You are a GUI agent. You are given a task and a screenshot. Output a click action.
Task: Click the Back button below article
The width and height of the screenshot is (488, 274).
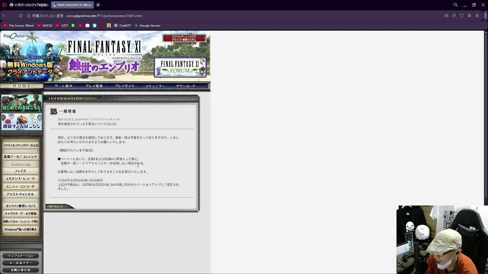(59, 207)
